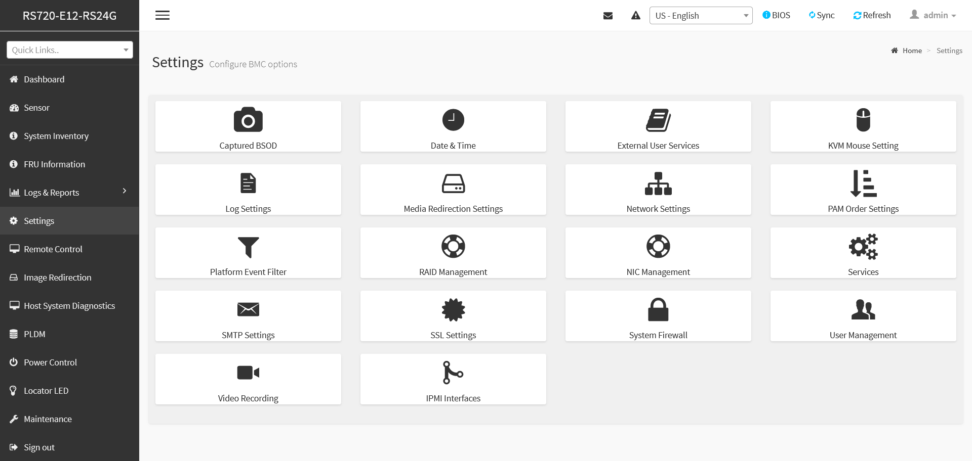Click the RS720-E12-RS24G server title
Image resolution: width=972 pixels, height=461 pixels.
tap(69, 16)
